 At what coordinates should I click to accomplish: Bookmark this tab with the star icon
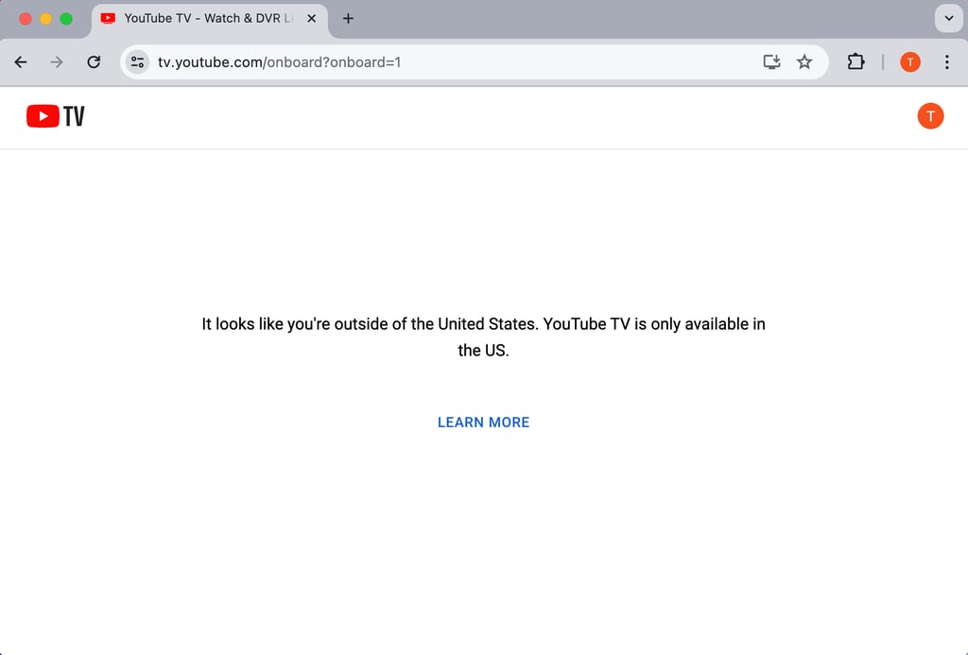click(804, 61)
